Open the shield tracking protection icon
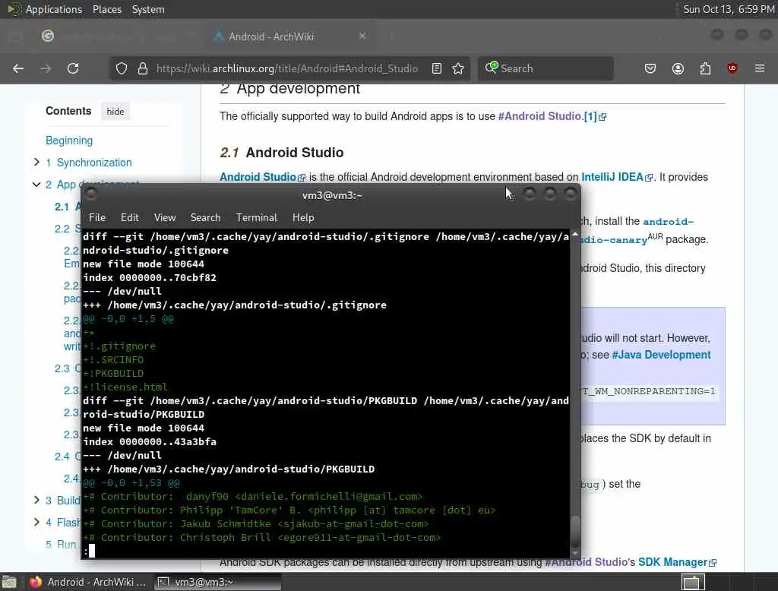This screenshot has height=591, width=778. (122, 68)
